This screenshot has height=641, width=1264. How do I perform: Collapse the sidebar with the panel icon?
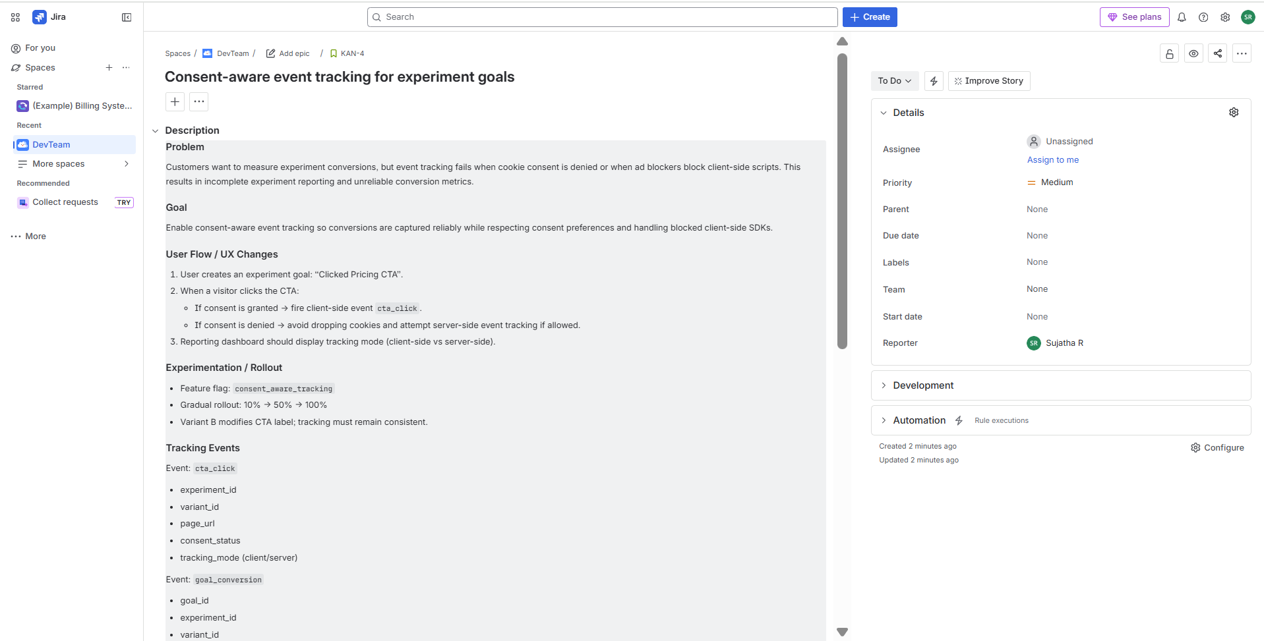click(127, 17)
